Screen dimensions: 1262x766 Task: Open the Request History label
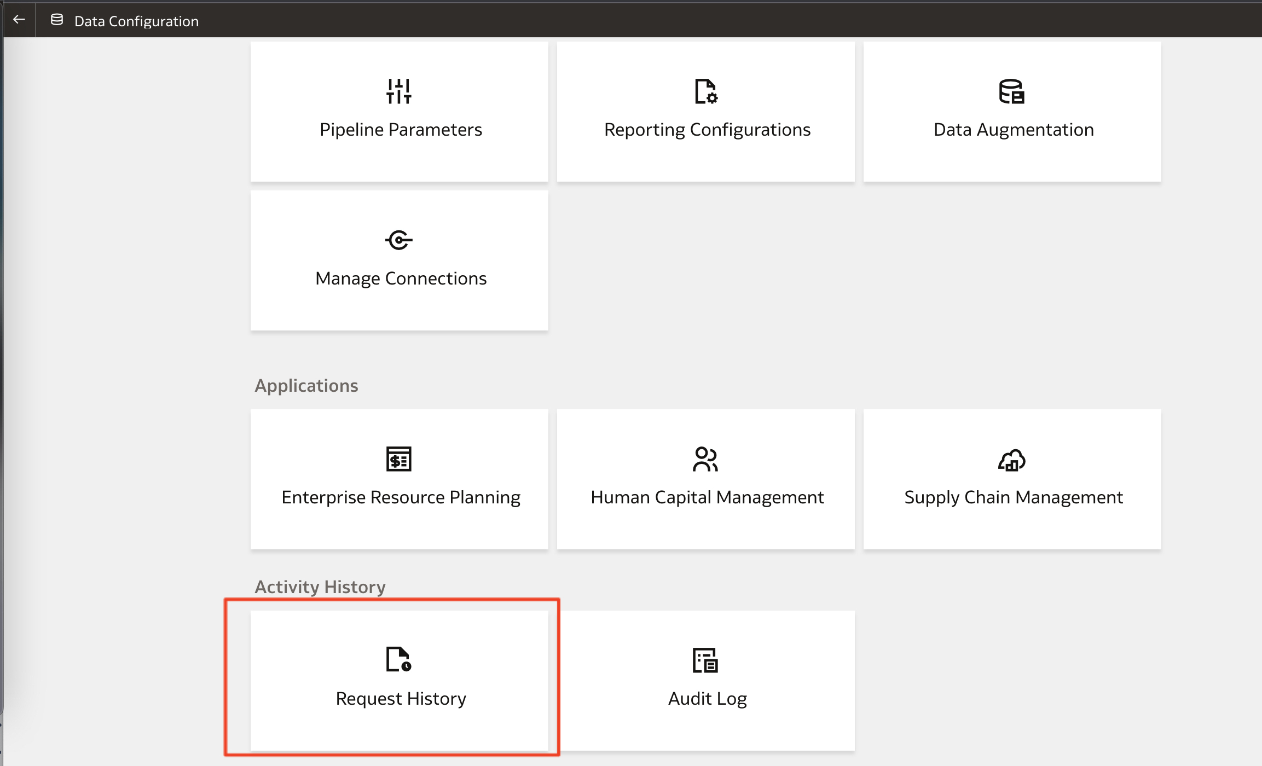click(401, 699)
